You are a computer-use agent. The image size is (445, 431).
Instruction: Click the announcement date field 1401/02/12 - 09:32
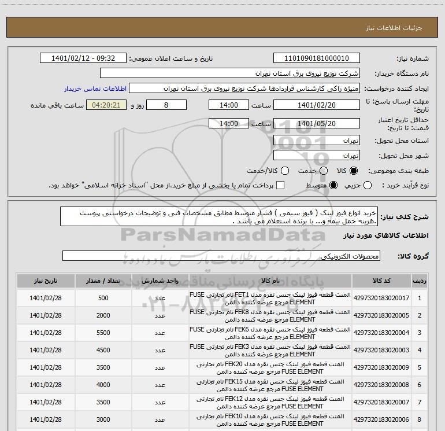click(x=83, y=58)
